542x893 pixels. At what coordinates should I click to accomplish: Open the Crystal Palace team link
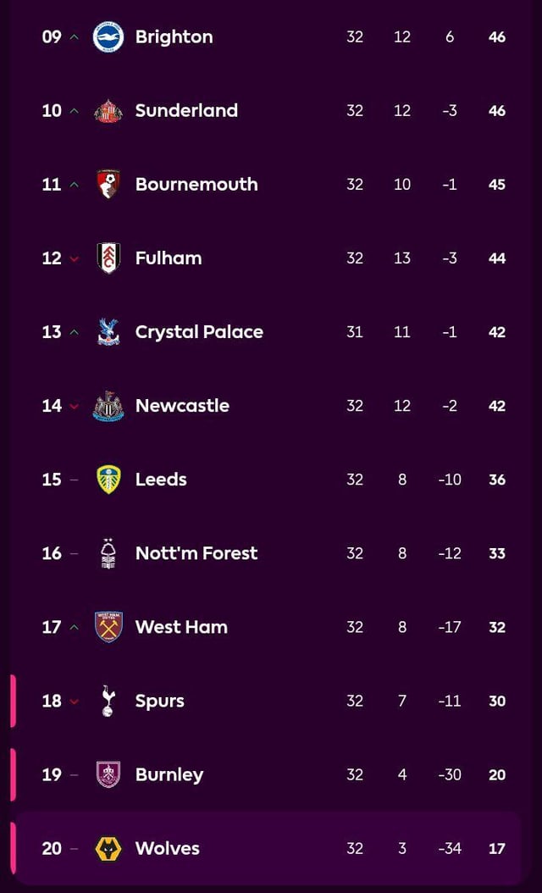point(199,331)
